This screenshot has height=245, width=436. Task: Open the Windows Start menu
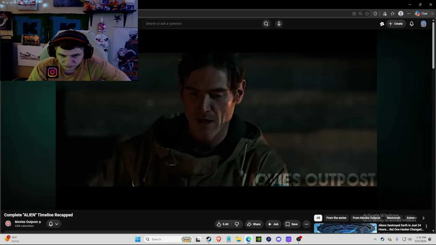138,239
